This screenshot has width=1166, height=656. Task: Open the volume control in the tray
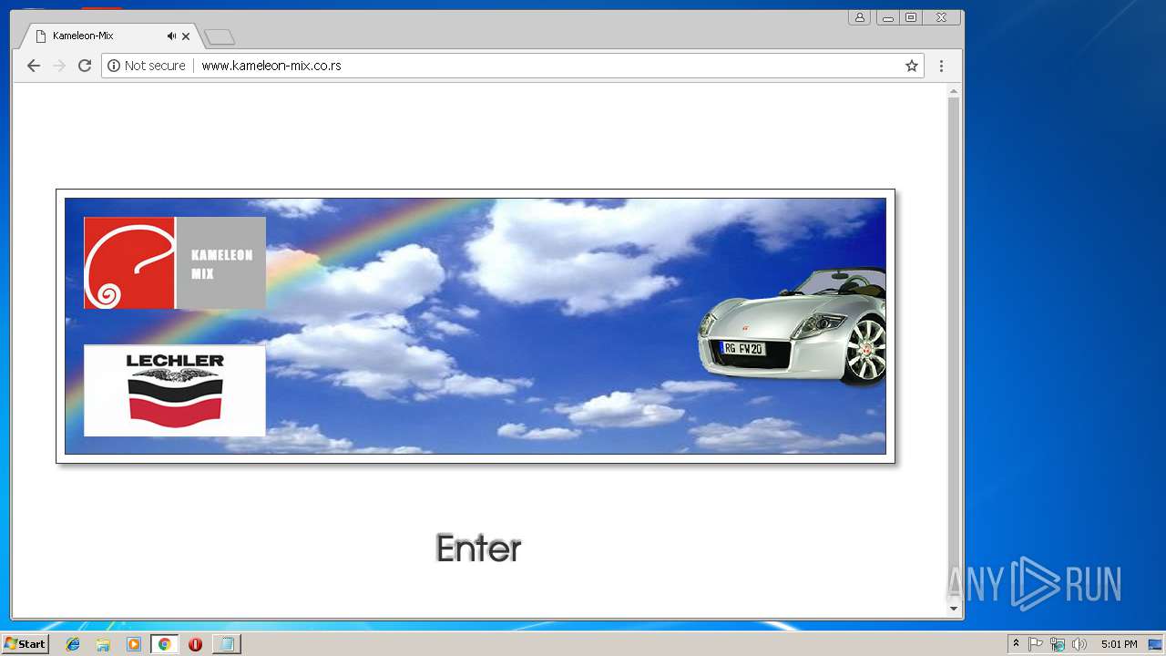pos(1079,644)
